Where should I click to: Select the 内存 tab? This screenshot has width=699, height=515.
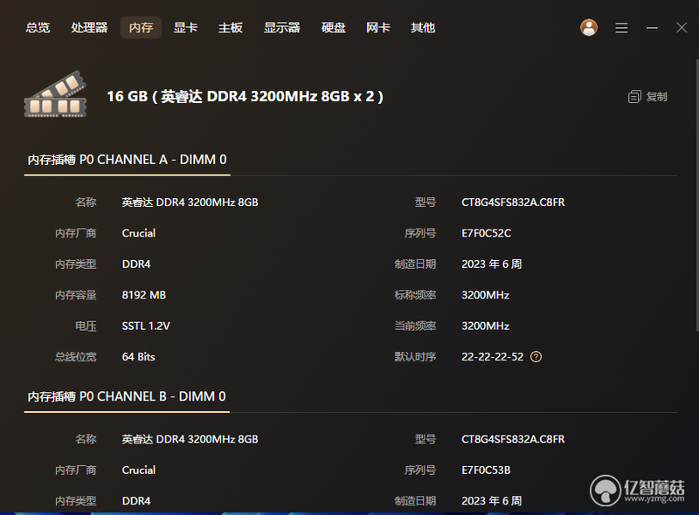[x=141, y=28]
